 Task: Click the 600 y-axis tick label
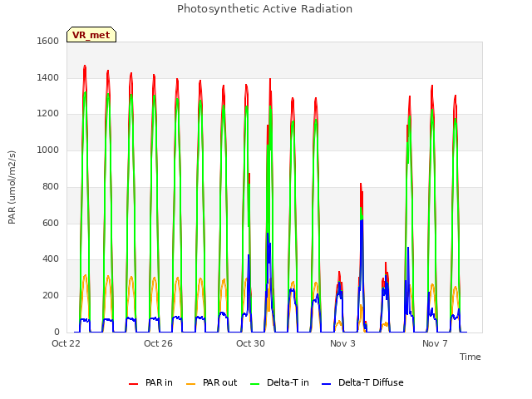51,224
